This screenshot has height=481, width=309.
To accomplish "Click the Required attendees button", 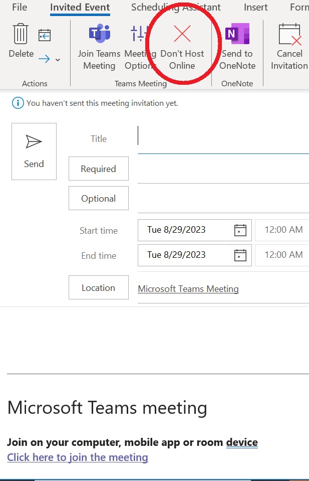I will 99,169.
